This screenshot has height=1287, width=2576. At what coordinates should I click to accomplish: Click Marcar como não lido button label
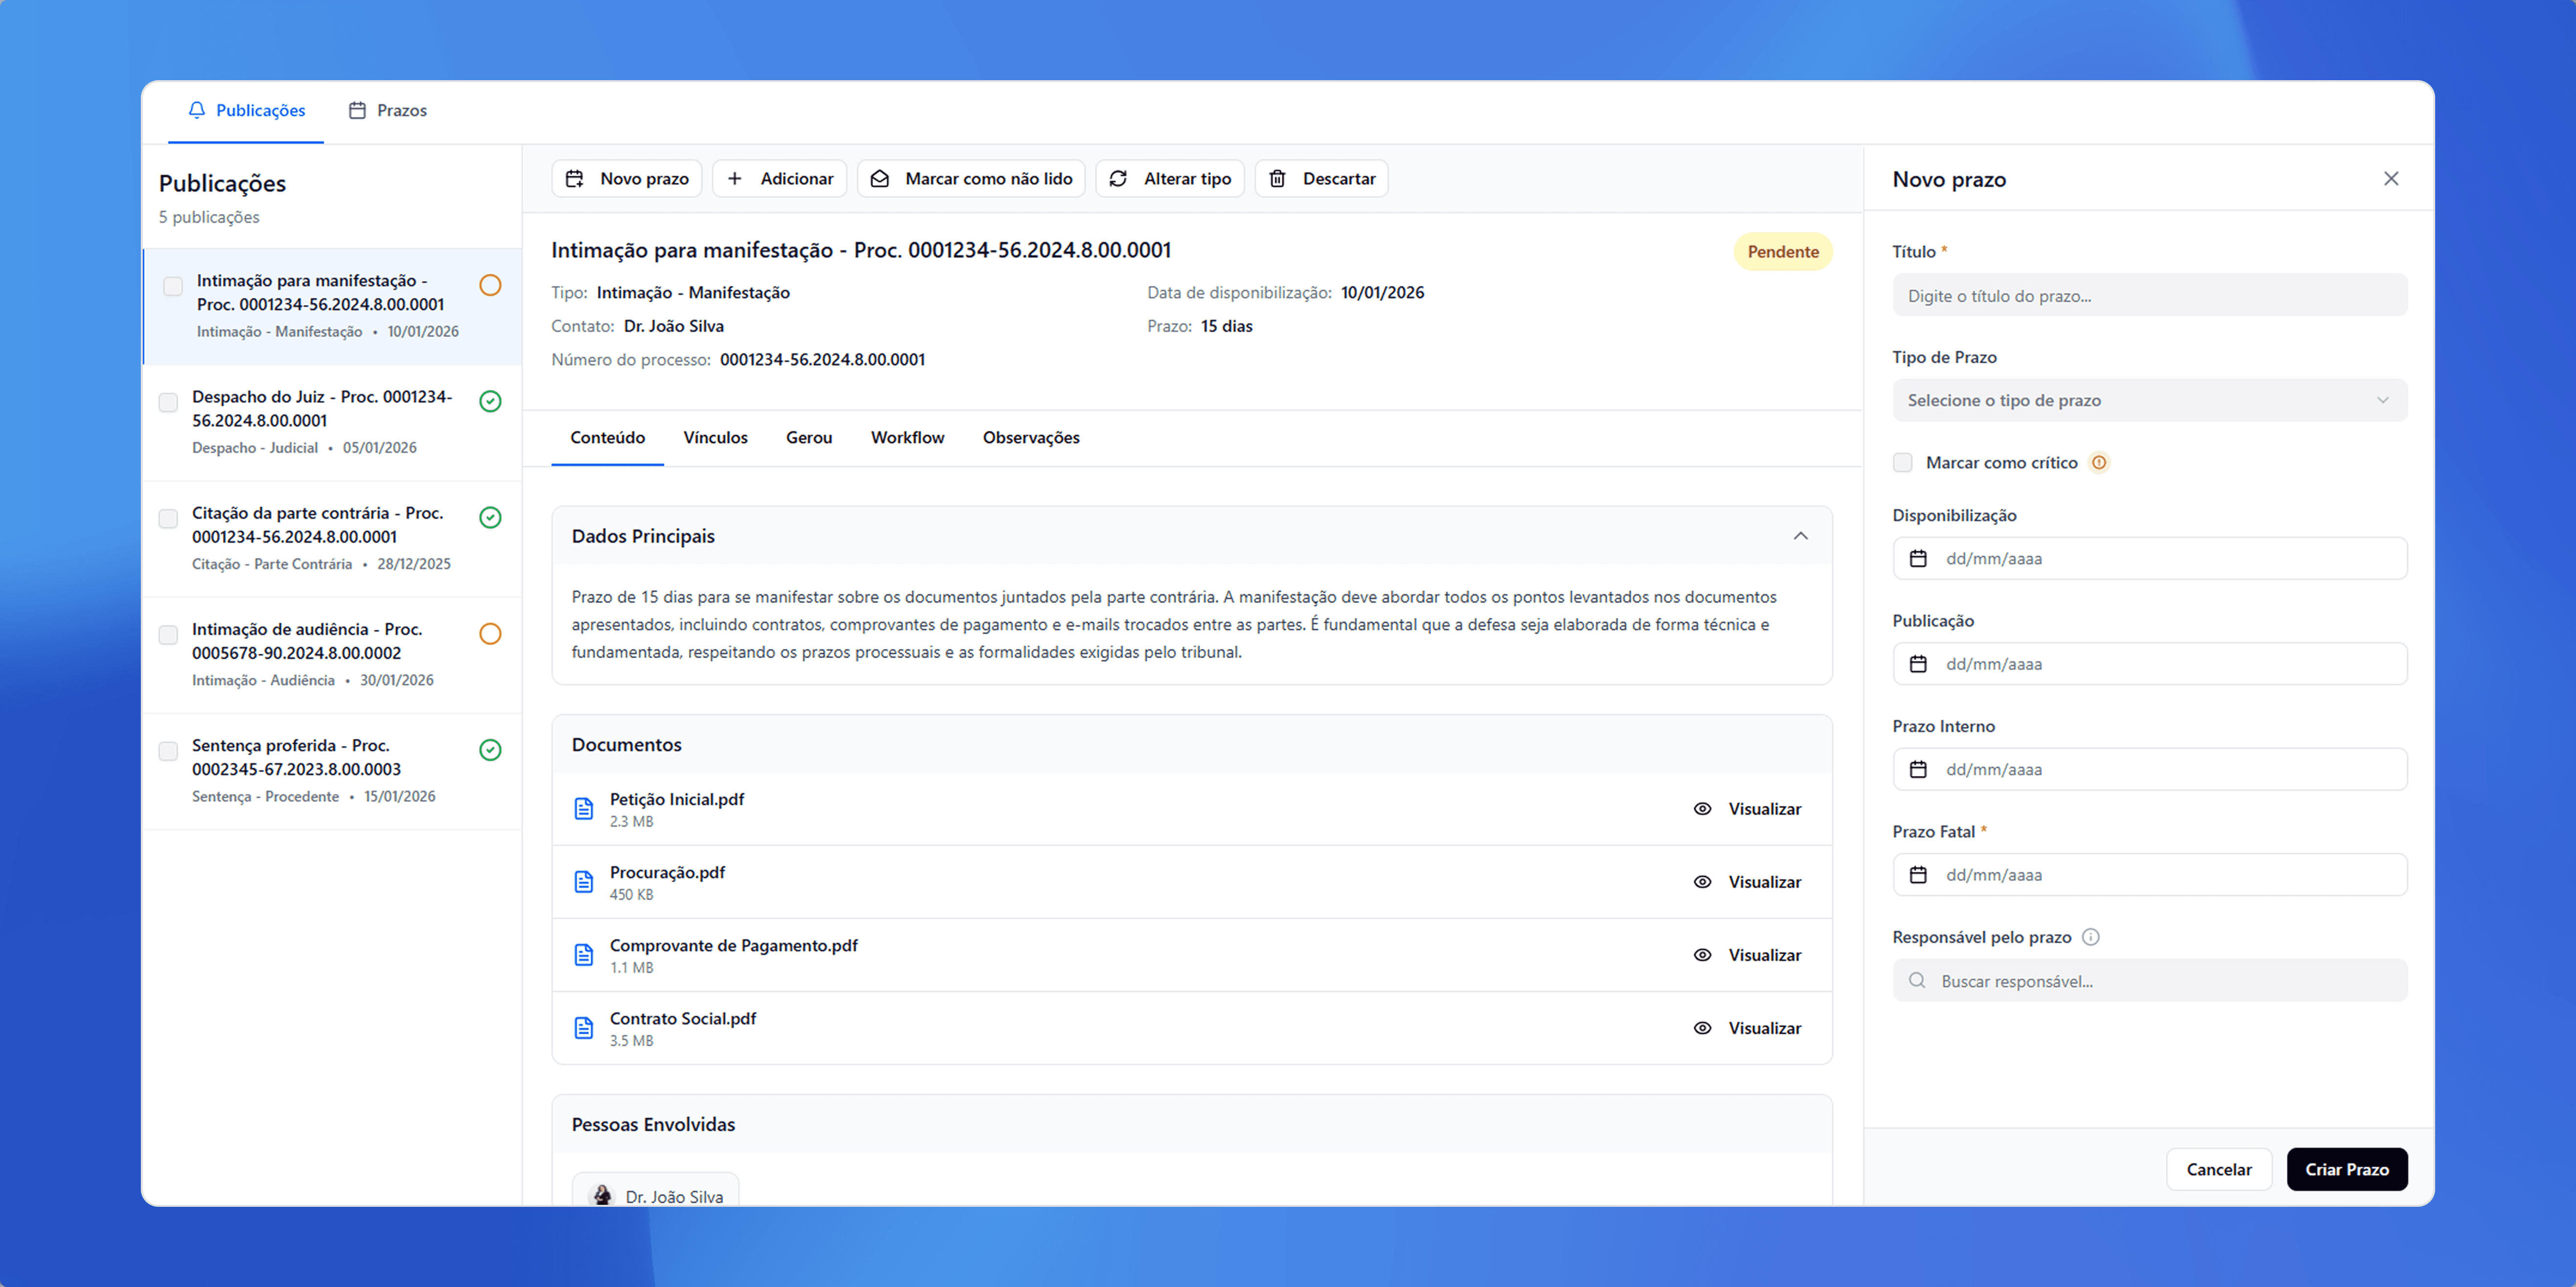(989, 179)
